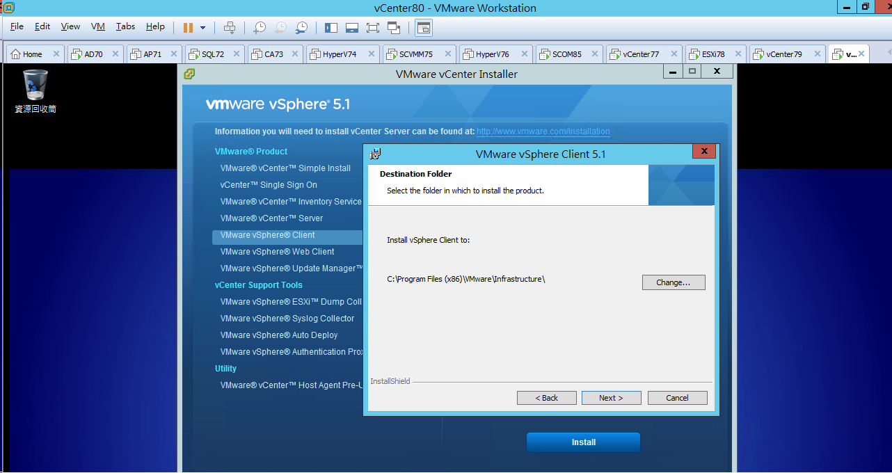Switch to the ESXi78 tab
The width and height of the screenshot is (892, 473).
click(712, 54)
